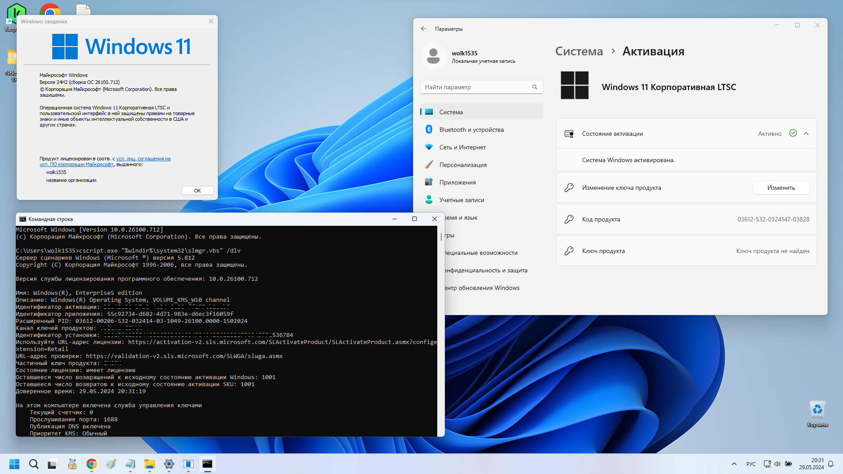Viewport: 843px width, 474px height.
Task: Open File Explorer from the taskbar
Action: 149,464
